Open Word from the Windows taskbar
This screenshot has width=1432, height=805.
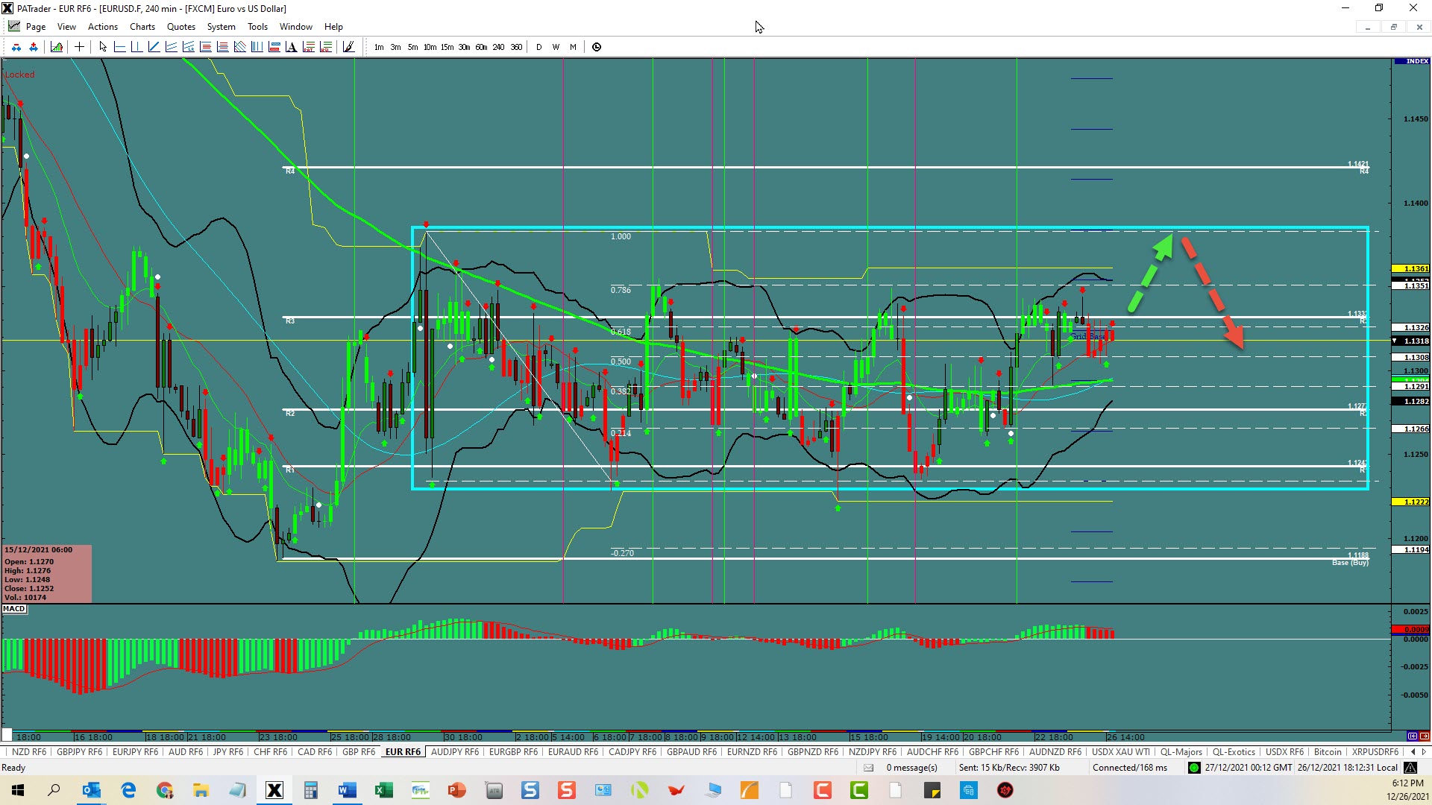(348, 790)
